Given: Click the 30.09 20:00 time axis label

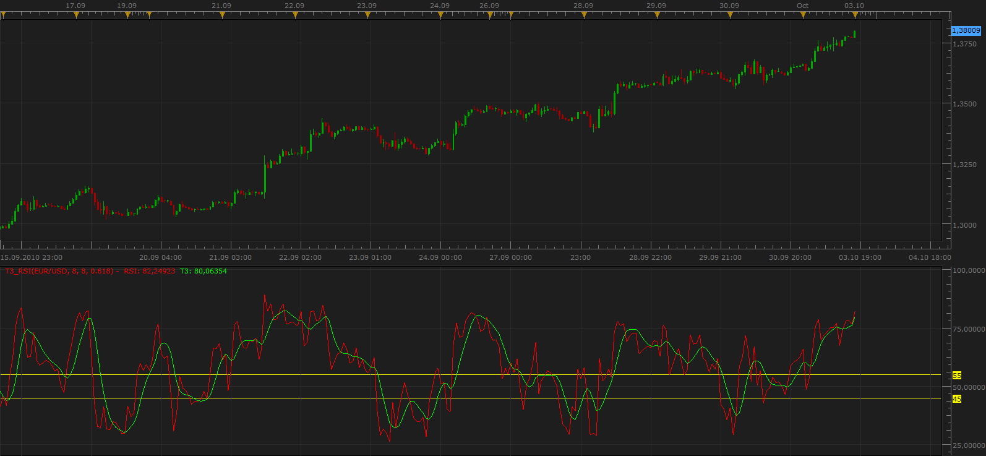Looking at the screenshot, I should point(790,257).
